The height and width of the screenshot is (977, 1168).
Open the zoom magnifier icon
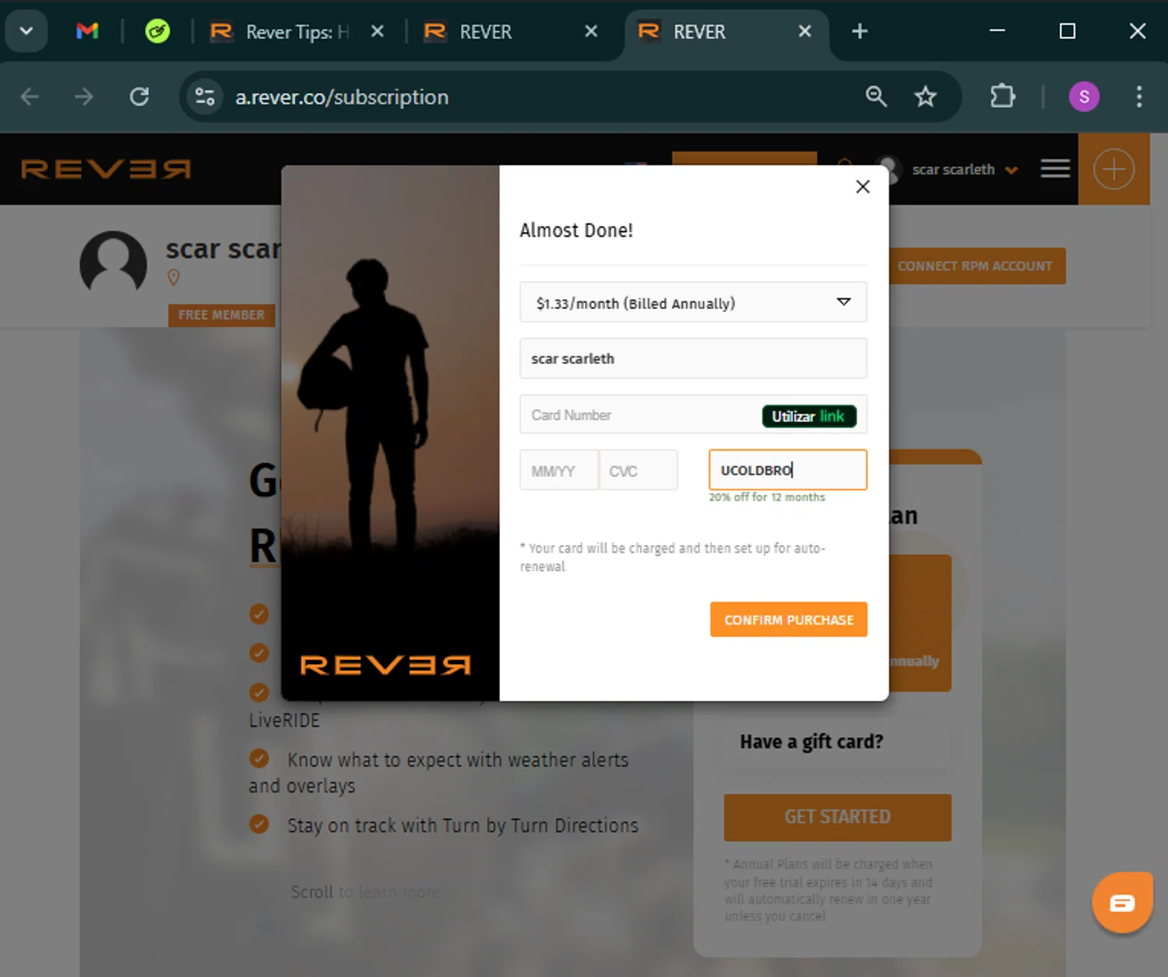pyautogui.click(x=876, y=97)
